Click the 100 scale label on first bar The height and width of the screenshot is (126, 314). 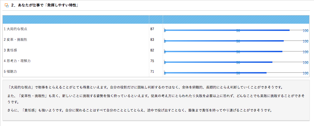coord(306,31)
